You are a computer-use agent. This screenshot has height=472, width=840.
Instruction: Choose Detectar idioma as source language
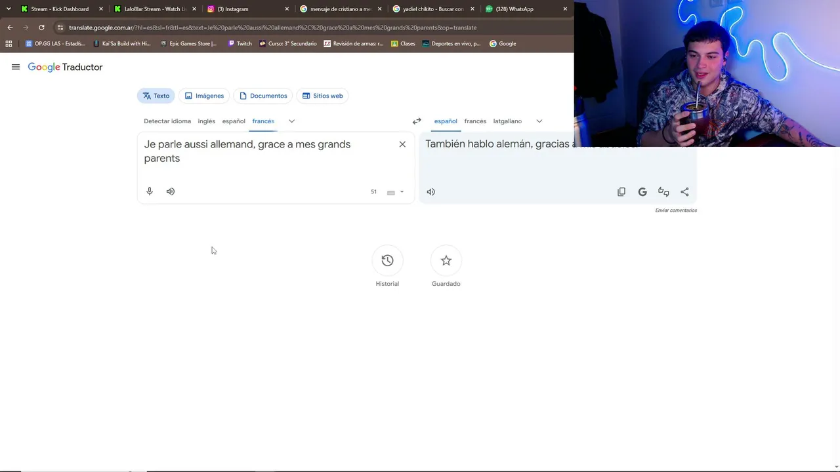[x=167, y=121]
